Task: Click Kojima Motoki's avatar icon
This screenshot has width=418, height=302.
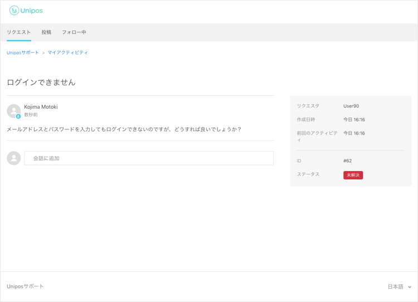Action: (x=13, y=111)
